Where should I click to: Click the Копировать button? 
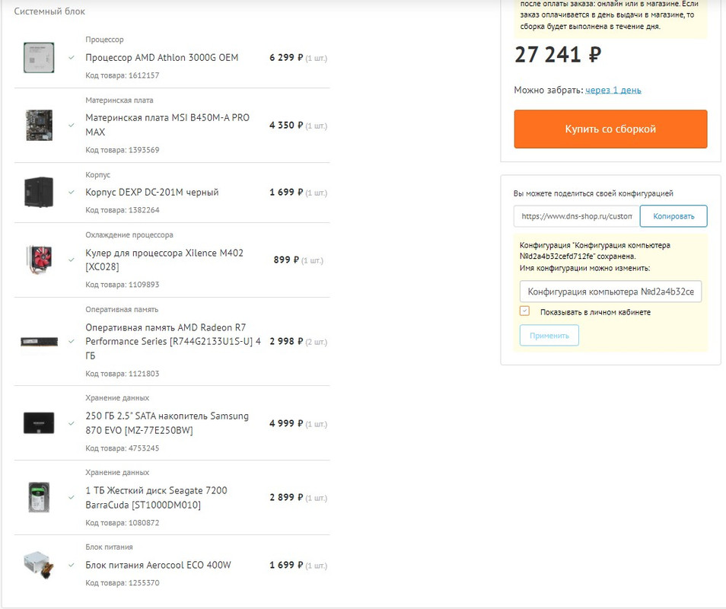click(673, 216)
